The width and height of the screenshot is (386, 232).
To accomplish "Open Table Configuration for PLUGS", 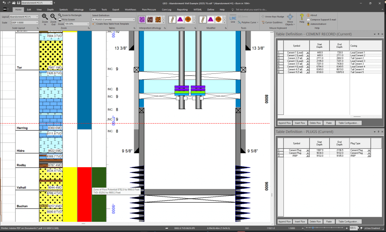I will tap(348, 222).
